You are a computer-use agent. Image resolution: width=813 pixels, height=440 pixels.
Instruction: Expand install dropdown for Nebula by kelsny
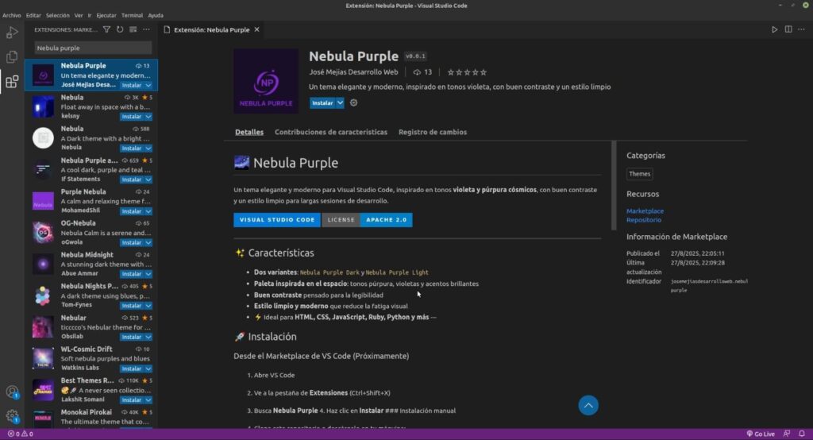(148, 117)
